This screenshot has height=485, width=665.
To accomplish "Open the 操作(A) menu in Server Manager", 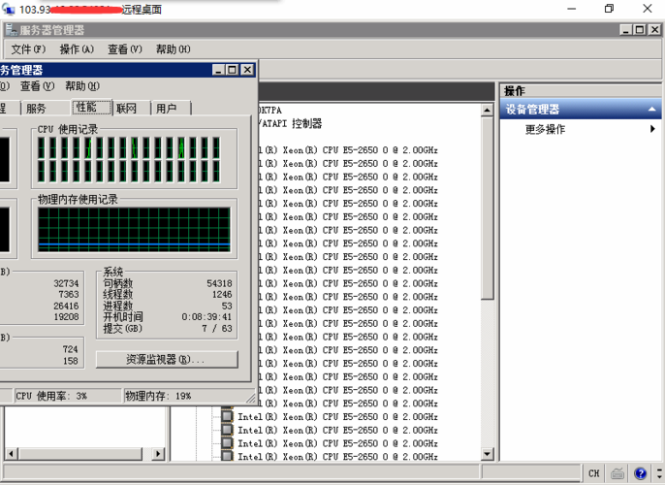I will pos(77,49).
